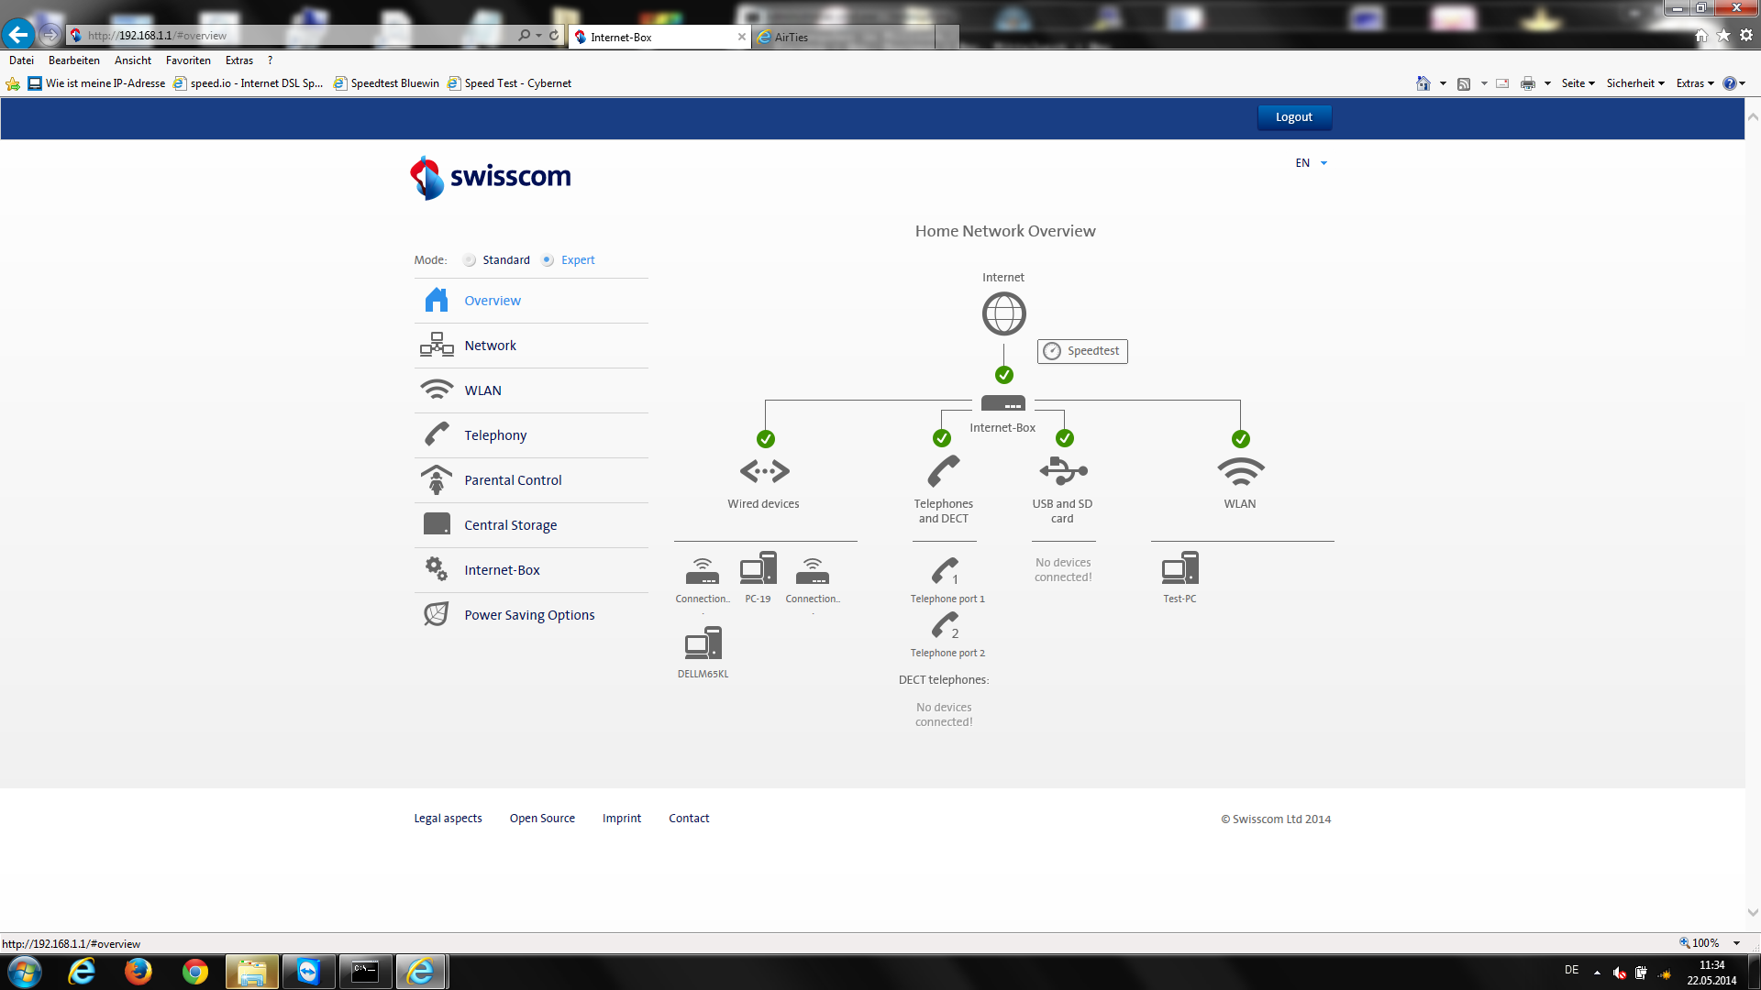The height and width of the screenshot is (990, 1761).
Task: Open the Sicherheit dropdown in IE toolbar
Action: (1635, 83)
